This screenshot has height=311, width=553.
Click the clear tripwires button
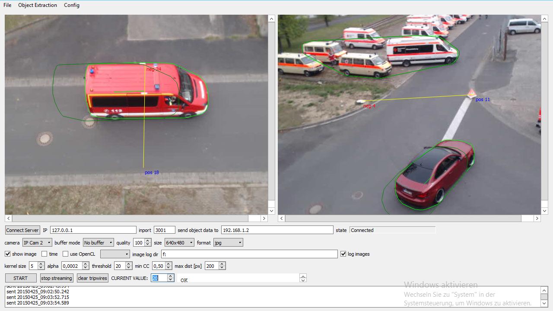(92, 278)
